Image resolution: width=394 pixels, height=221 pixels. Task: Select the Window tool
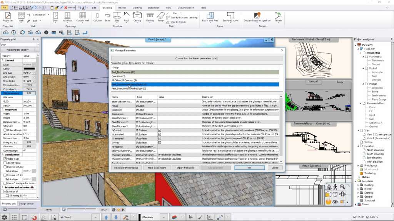(67, 17)
